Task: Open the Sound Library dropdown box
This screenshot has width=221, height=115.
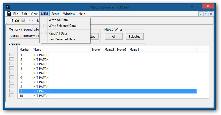Action: [24, 36]
